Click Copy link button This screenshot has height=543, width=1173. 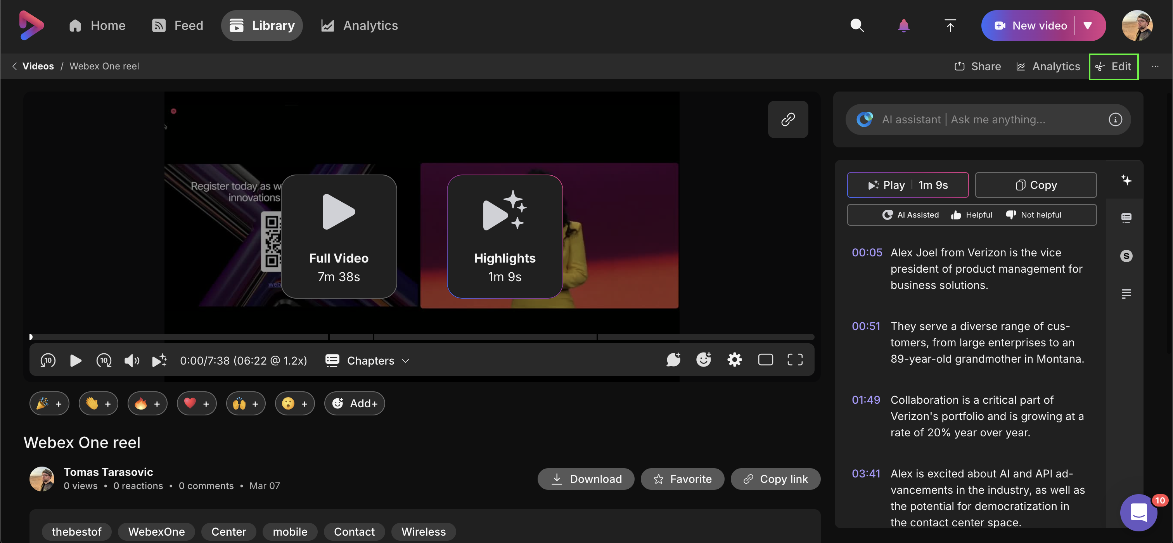(x=775, y=479)
